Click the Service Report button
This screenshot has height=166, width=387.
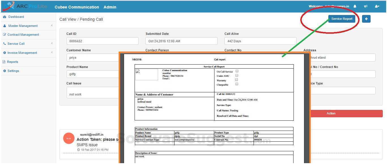(x=341, y=19)
